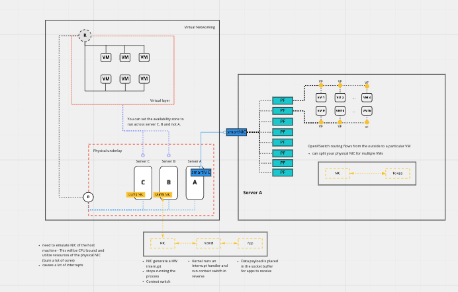The width and height of the screenshot is (458, 292).
Task: Click the dashed NIC box below the servers
Action: point(163,243)
